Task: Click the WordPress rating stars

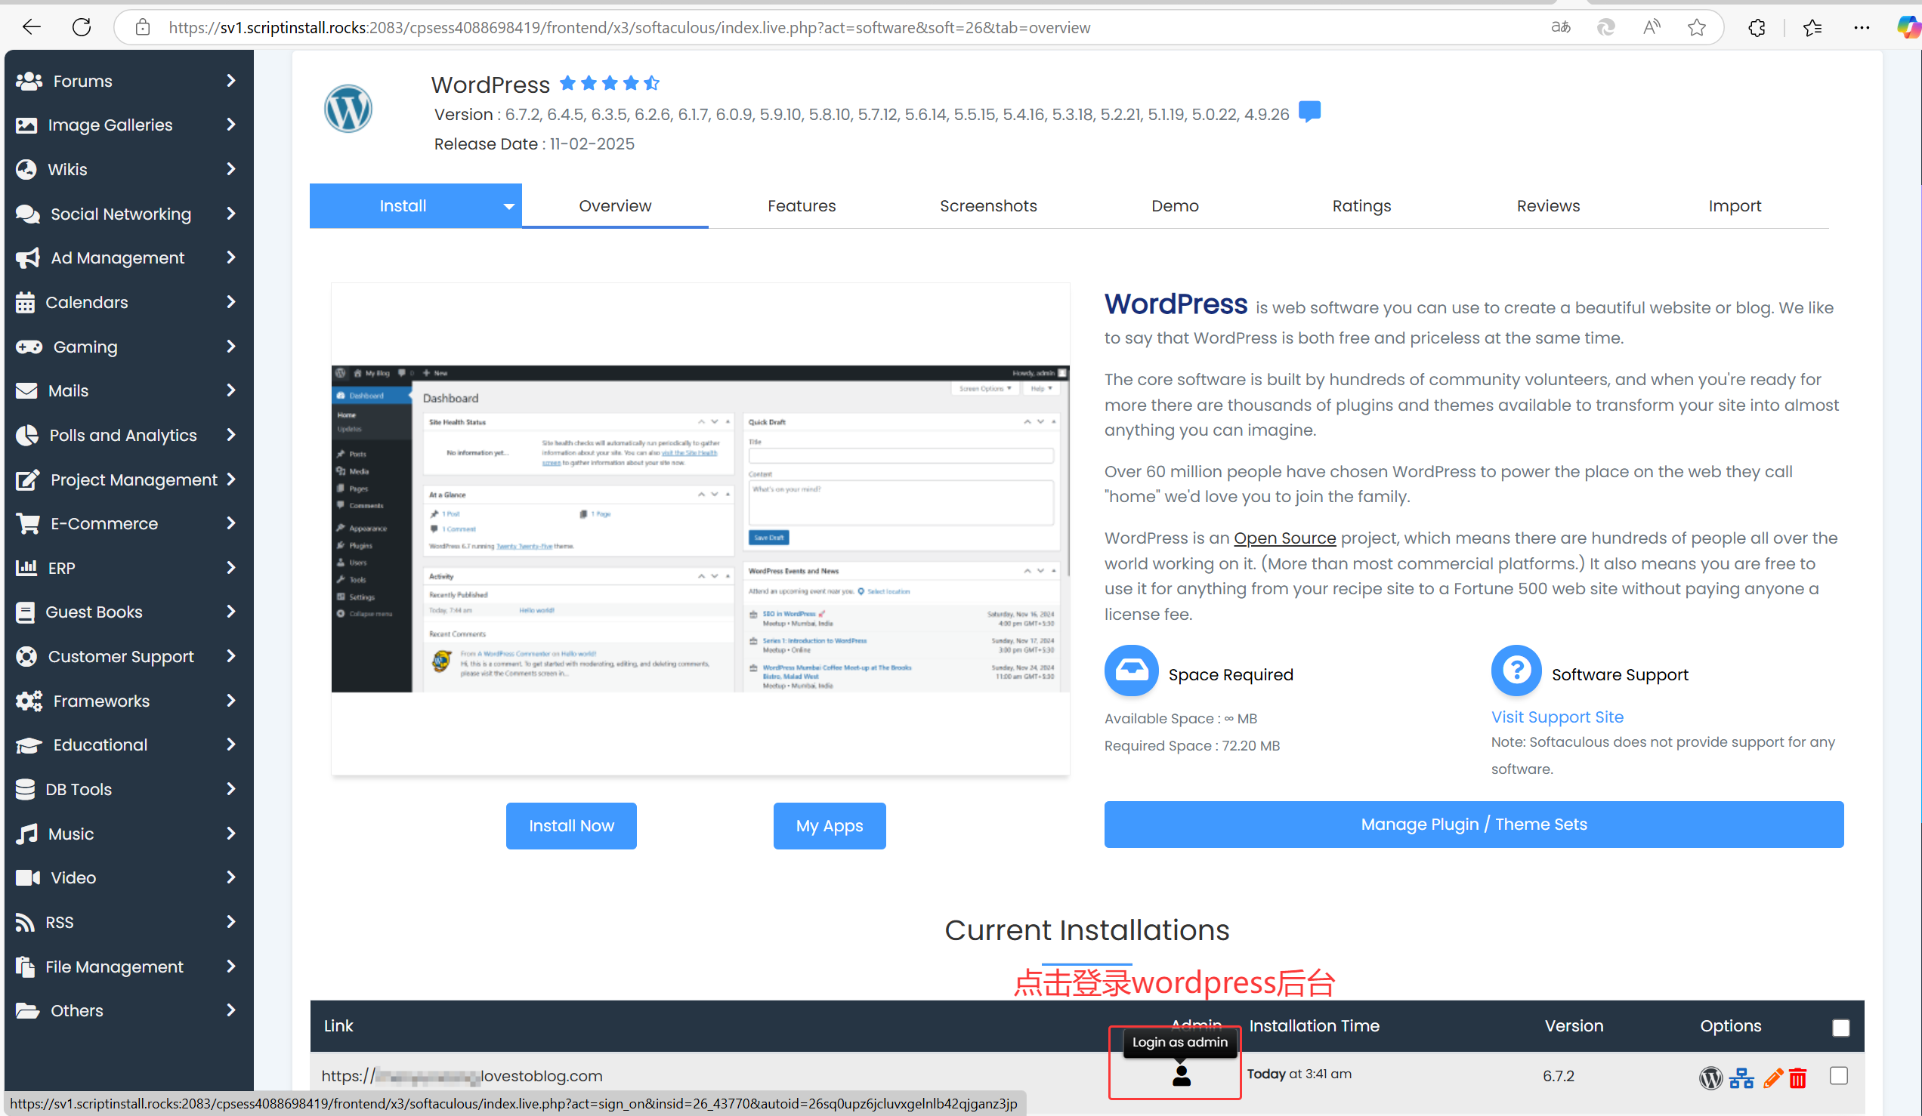Action: (609, 83)
